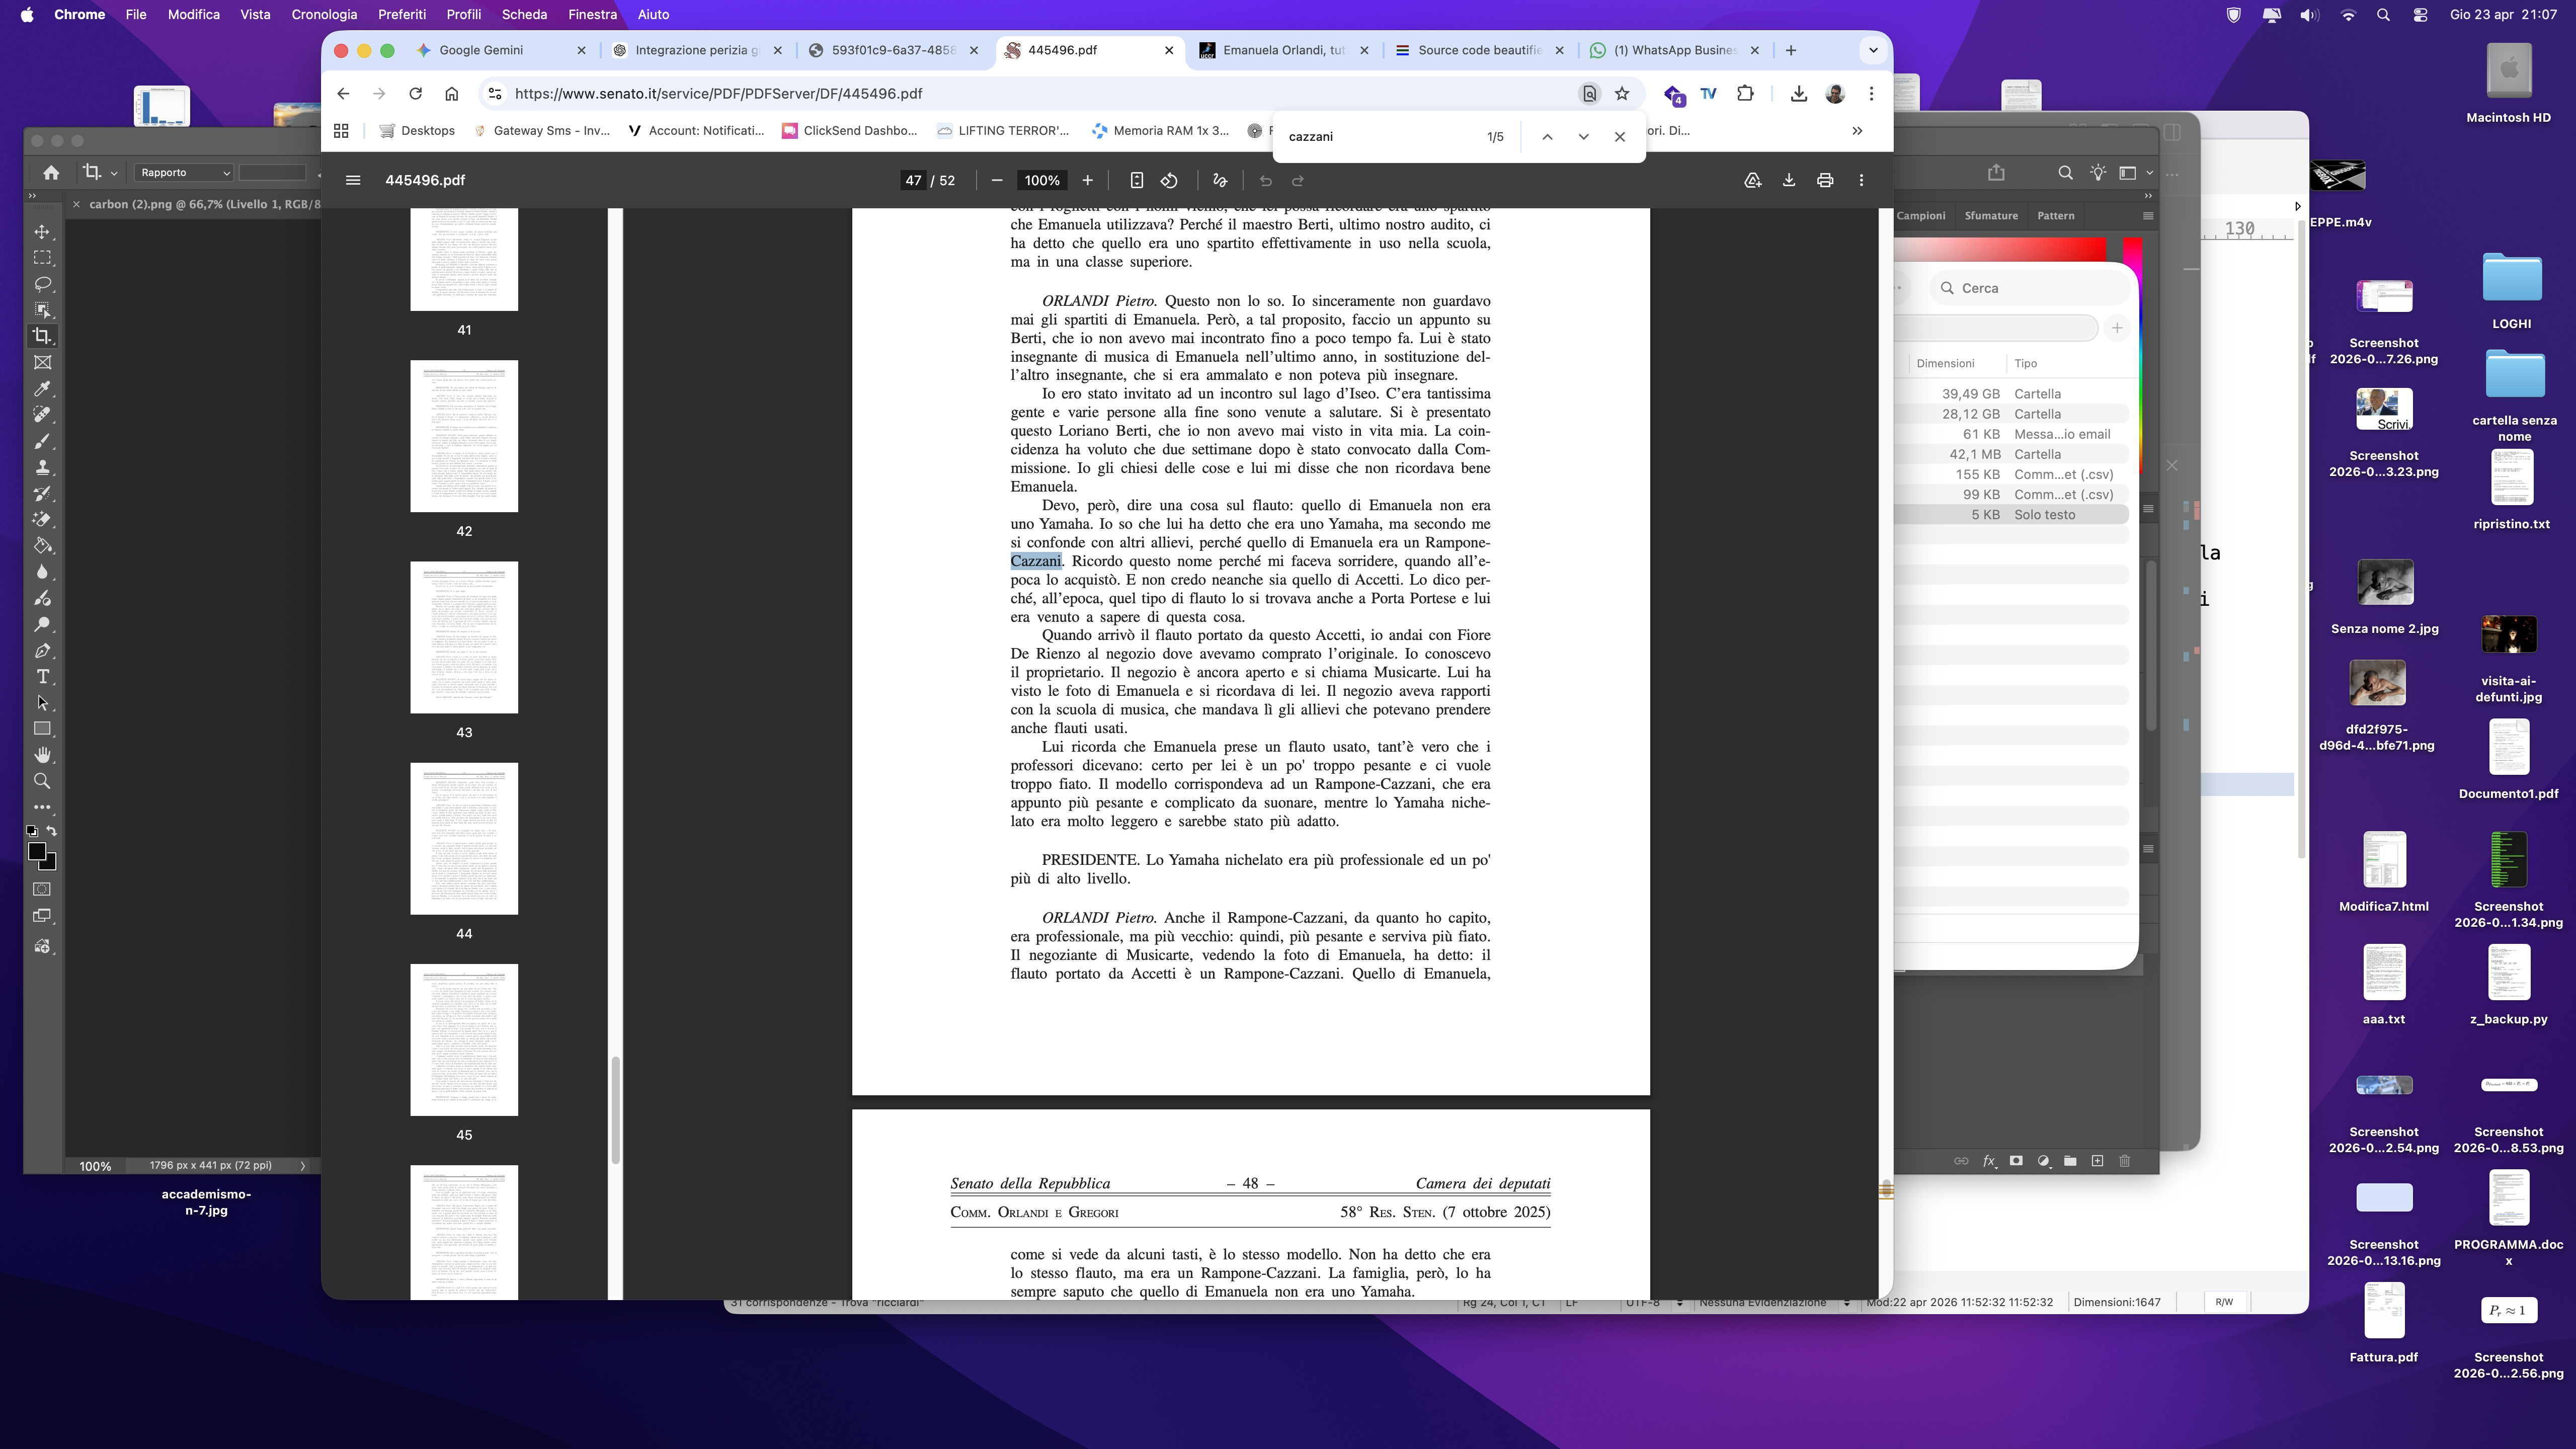This screenshot has width=2576, height=1449.
Task: Go to next cazzani search result
Action: coord(1583,136)
